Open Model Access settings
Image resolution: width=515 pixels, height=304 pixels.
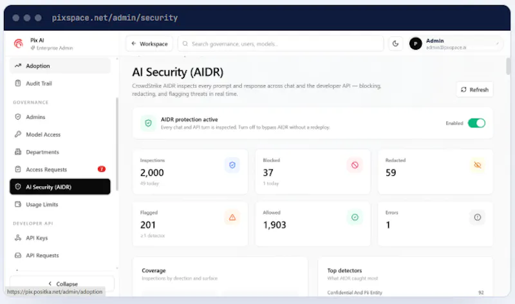[x=60, y=135]
